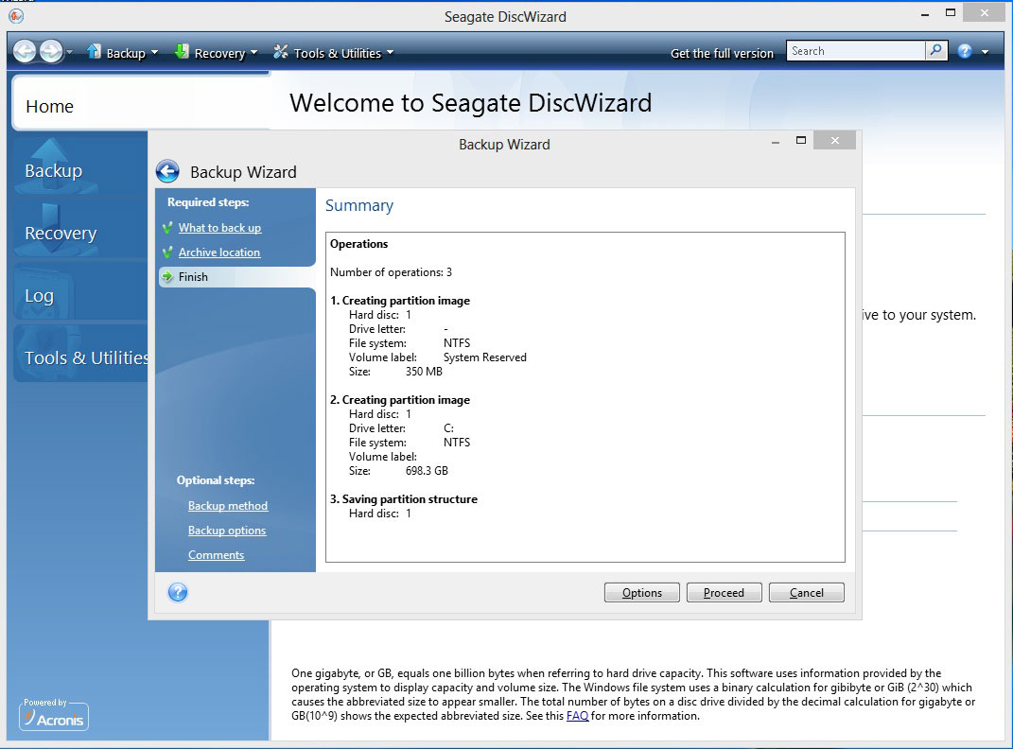Viewport: 1013px width, 749px height.
Task: Click the checkmark beside Archive location
Action: pyautogui.click(x=167, y=252)
